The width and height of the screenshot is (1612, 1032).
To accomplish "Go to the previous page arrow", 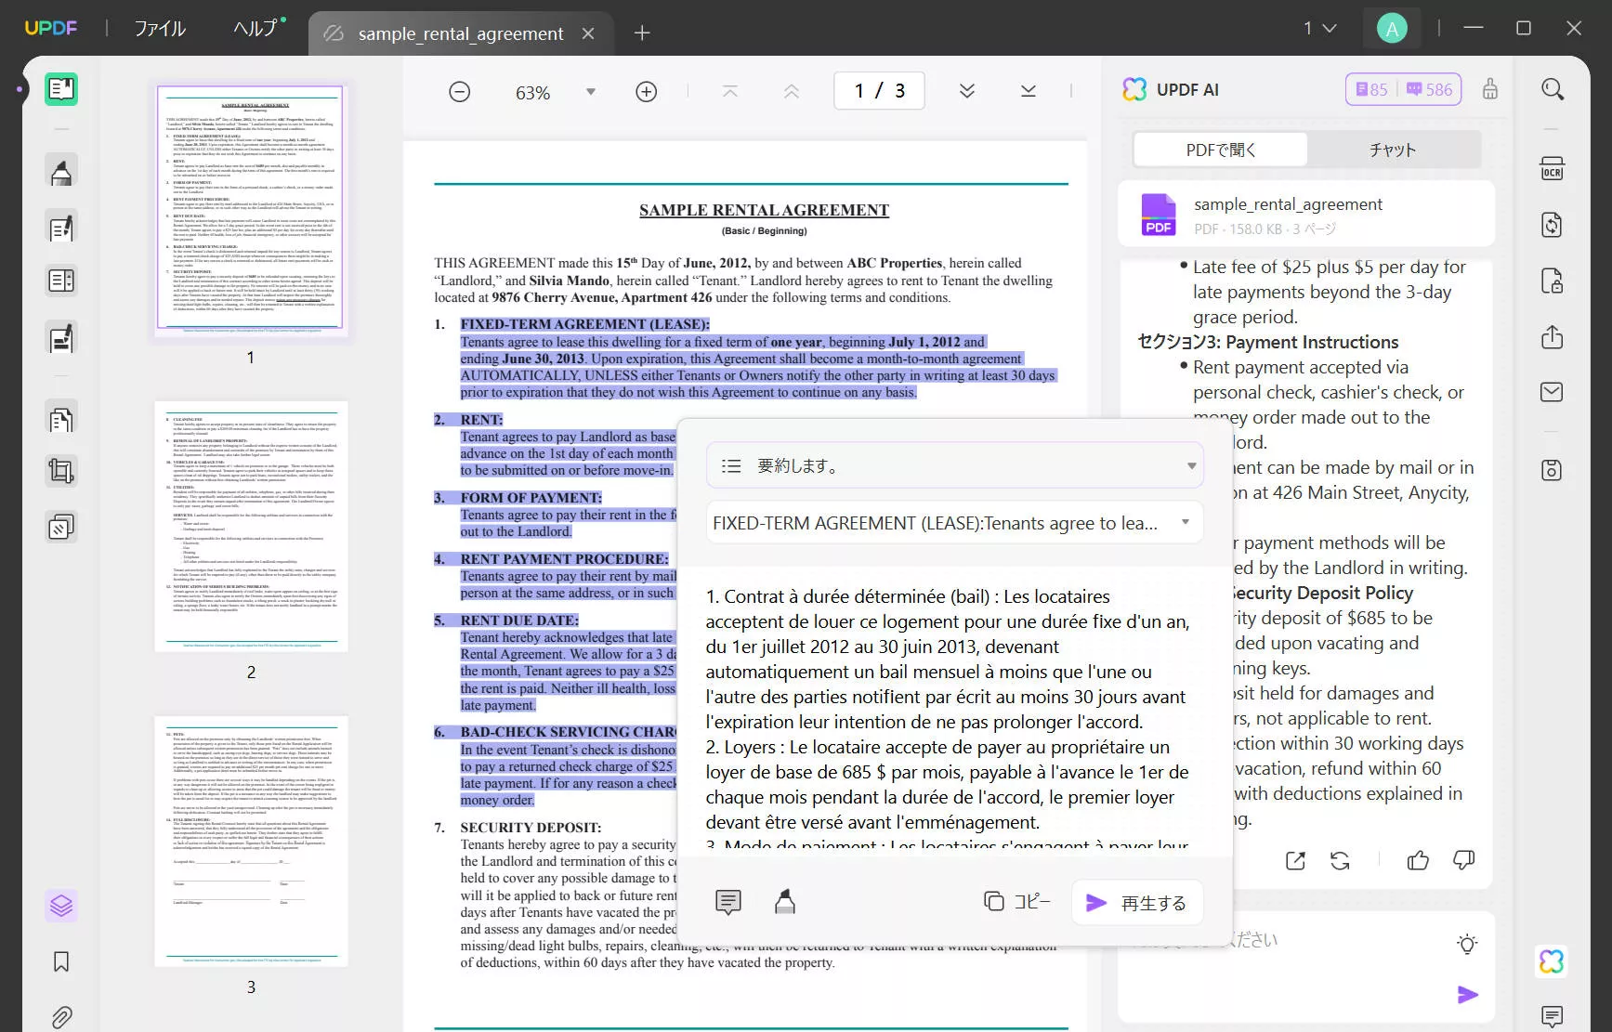I will [x=792, y=91].
